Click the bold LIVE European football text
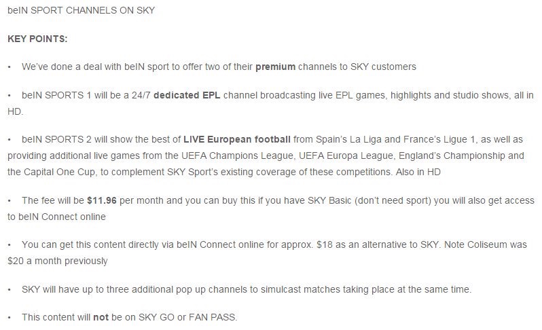This screenshot has width=542, height=330. tap(237, 139)
